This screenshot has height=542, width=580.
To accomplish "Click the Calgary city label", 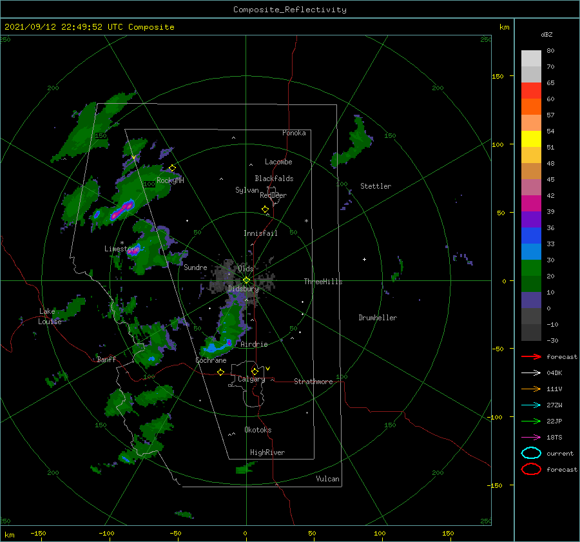I will [x=251, y=379].
